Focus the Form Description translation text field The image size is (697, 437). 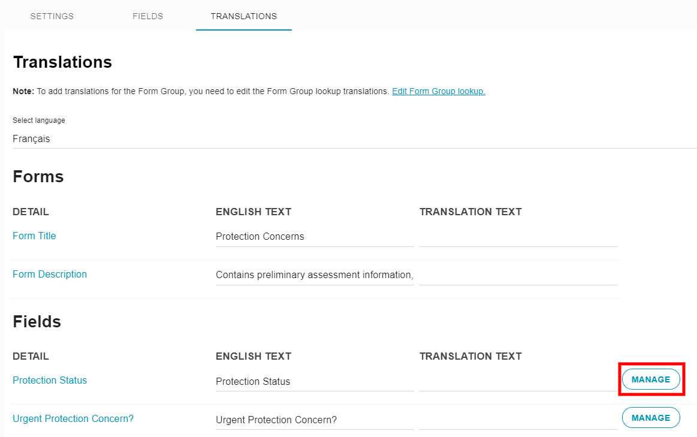518,275
